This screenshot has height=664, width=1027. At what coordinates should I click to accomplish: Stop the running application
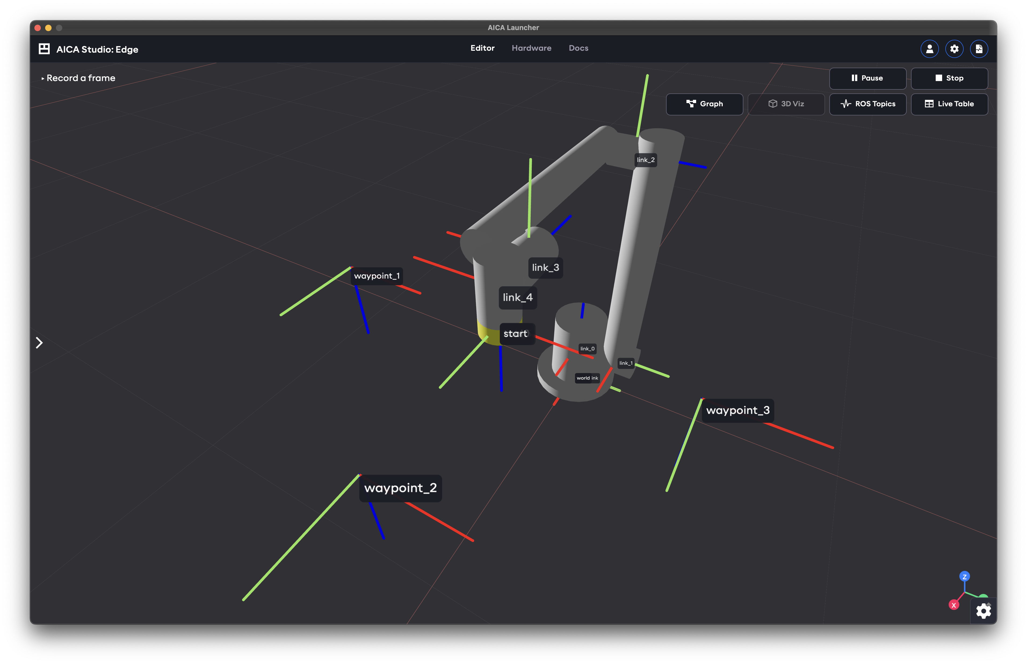point(949,78)
